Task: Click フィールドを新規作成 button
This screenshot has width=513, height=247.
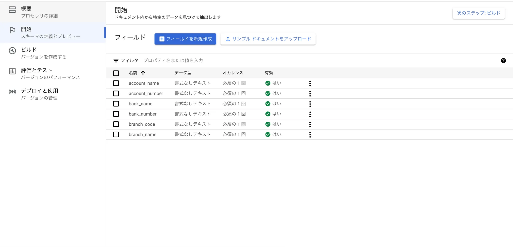Action: 185,39
